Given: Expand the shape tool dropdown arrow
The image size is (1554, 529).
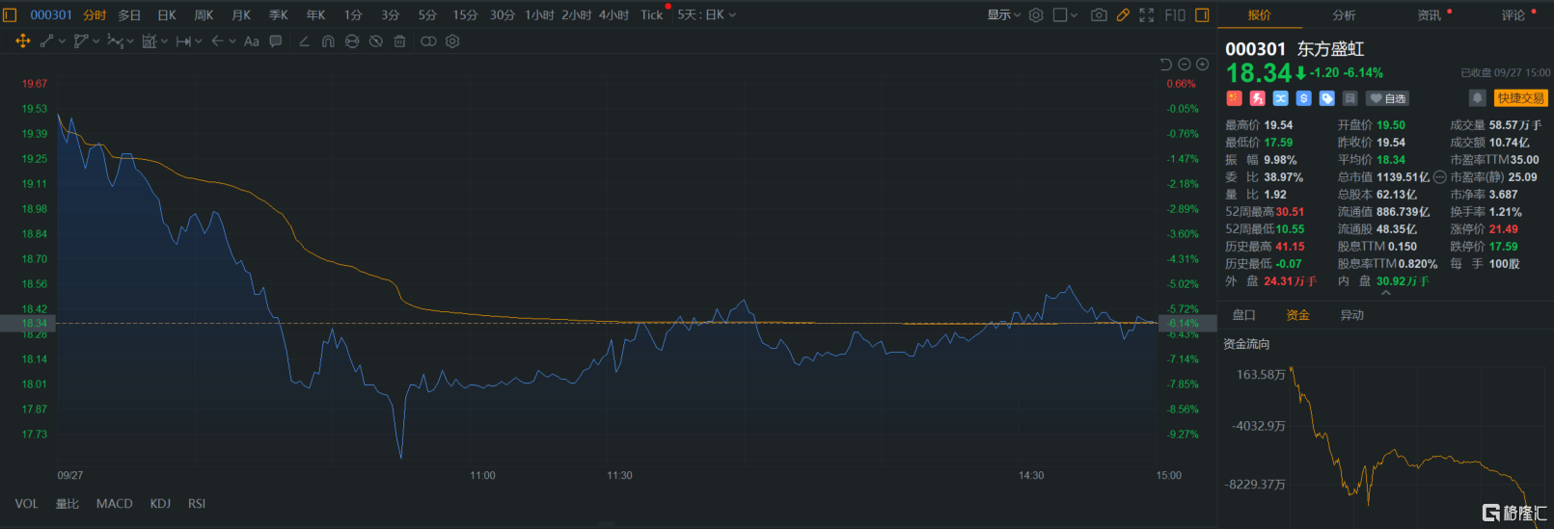Looking at the screenshot, I should point(96,41).
